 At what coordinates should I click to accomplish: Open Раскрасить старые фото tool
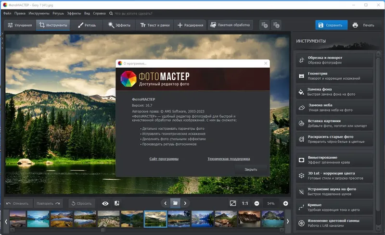[334, 139]
